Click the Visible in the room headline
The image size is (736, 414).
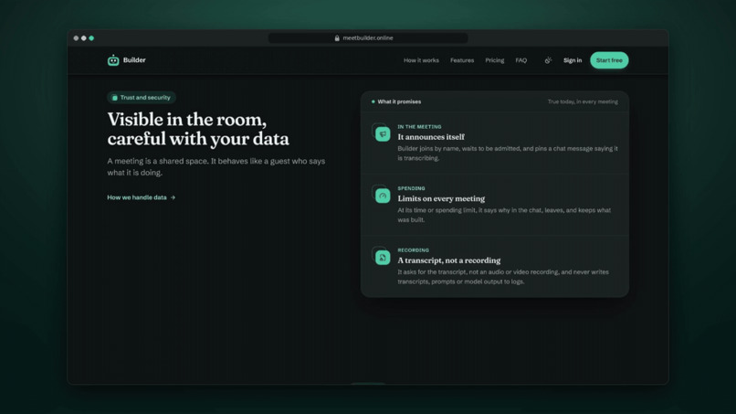198,129
